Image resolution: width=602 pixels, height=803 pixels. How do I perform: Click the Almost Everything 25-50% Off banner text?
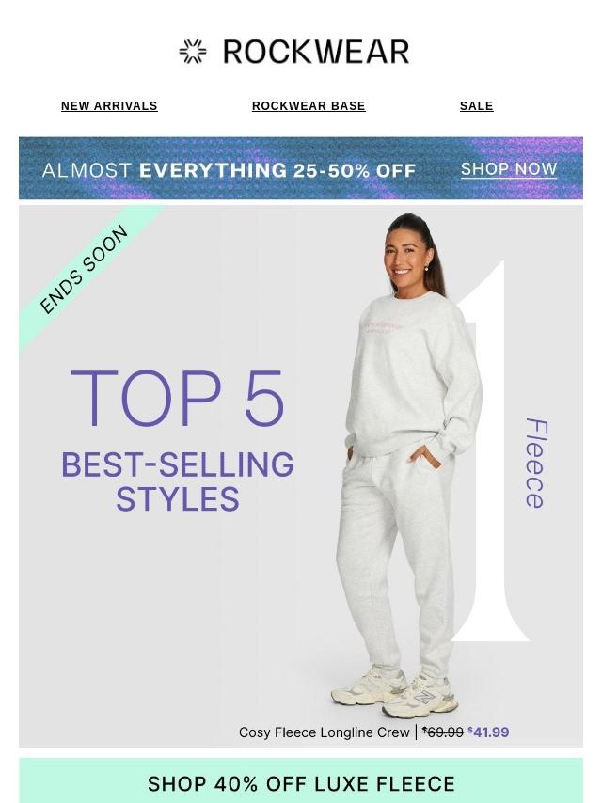point(229,170)
